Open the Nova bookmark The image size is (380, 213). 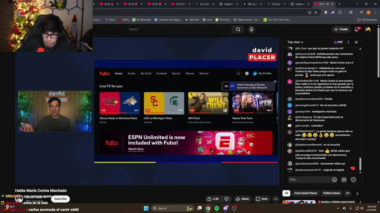coord(110,20)
